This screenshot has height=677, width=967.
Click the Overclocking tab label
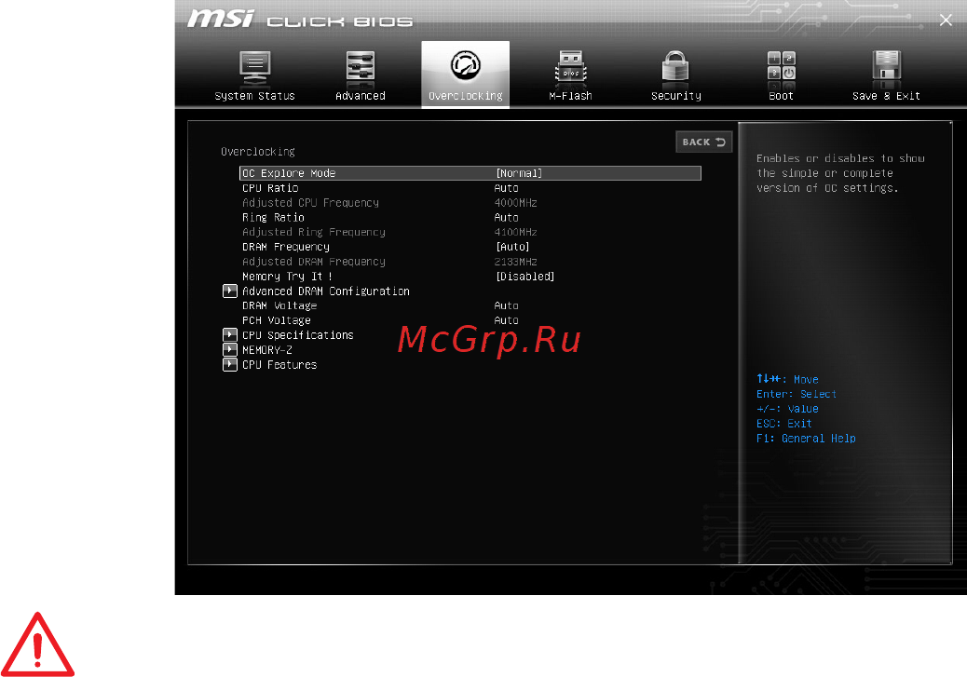(466, 96)
